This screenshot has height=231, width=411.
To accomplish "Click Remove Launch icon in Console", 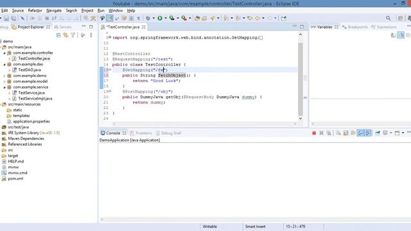I will [x=321, y=133].
